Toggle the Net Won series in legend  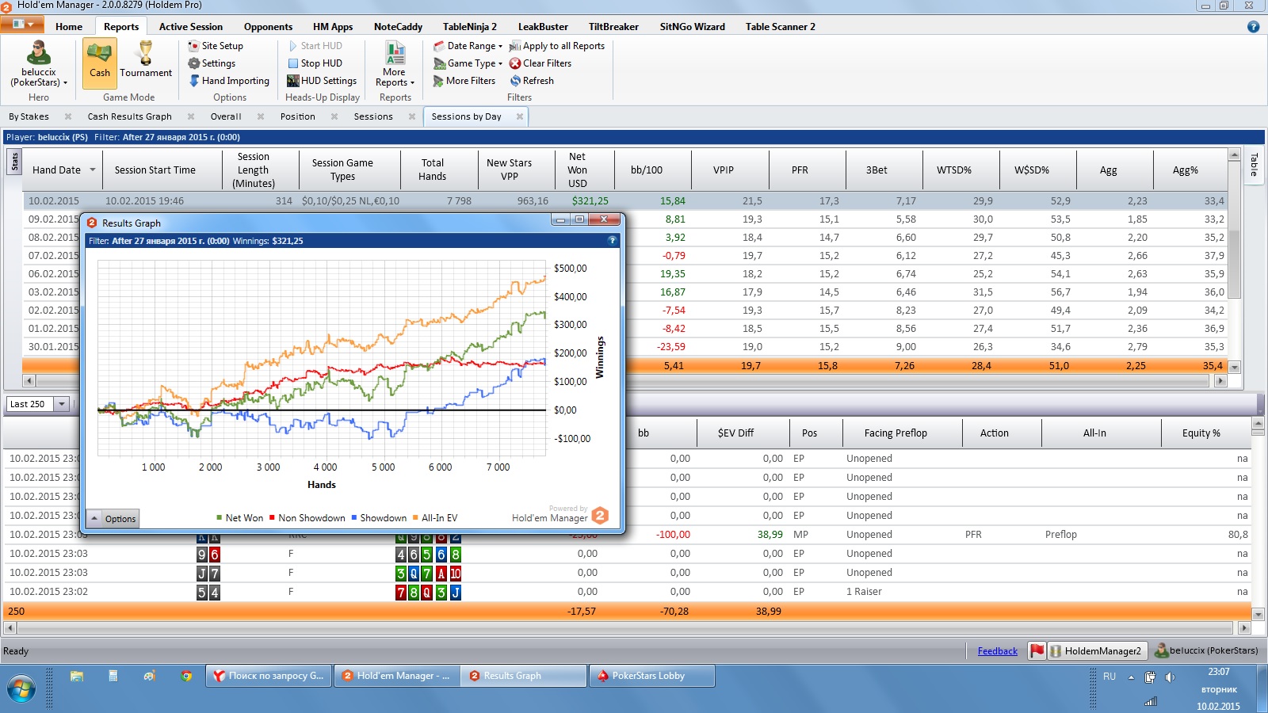pyautogui.click(x=239, y=518)
